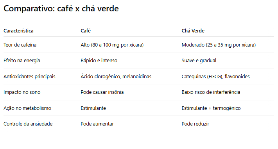
Task: Click the Teor de cafeína row label
Action: coord(20,45)
